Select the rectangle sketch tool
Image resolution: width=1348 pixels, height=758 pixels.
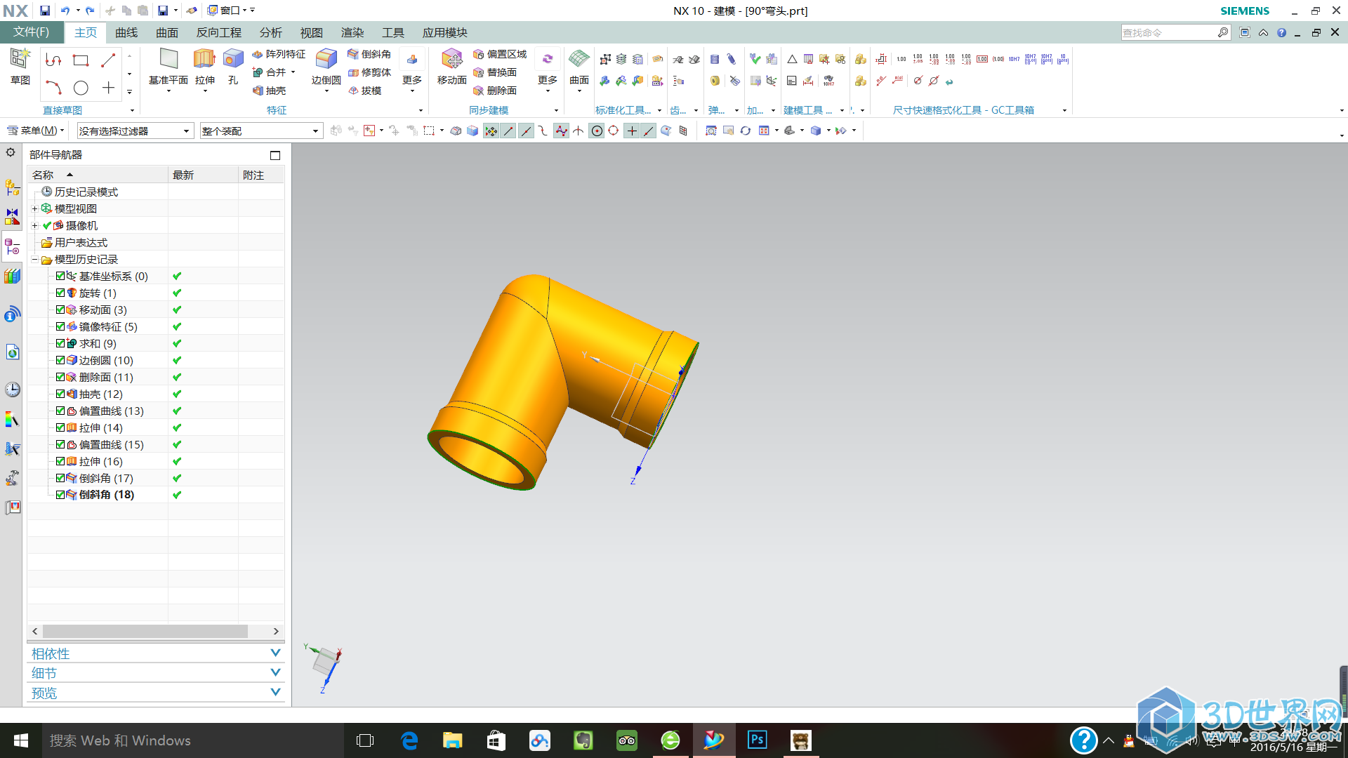pos(81,60)
